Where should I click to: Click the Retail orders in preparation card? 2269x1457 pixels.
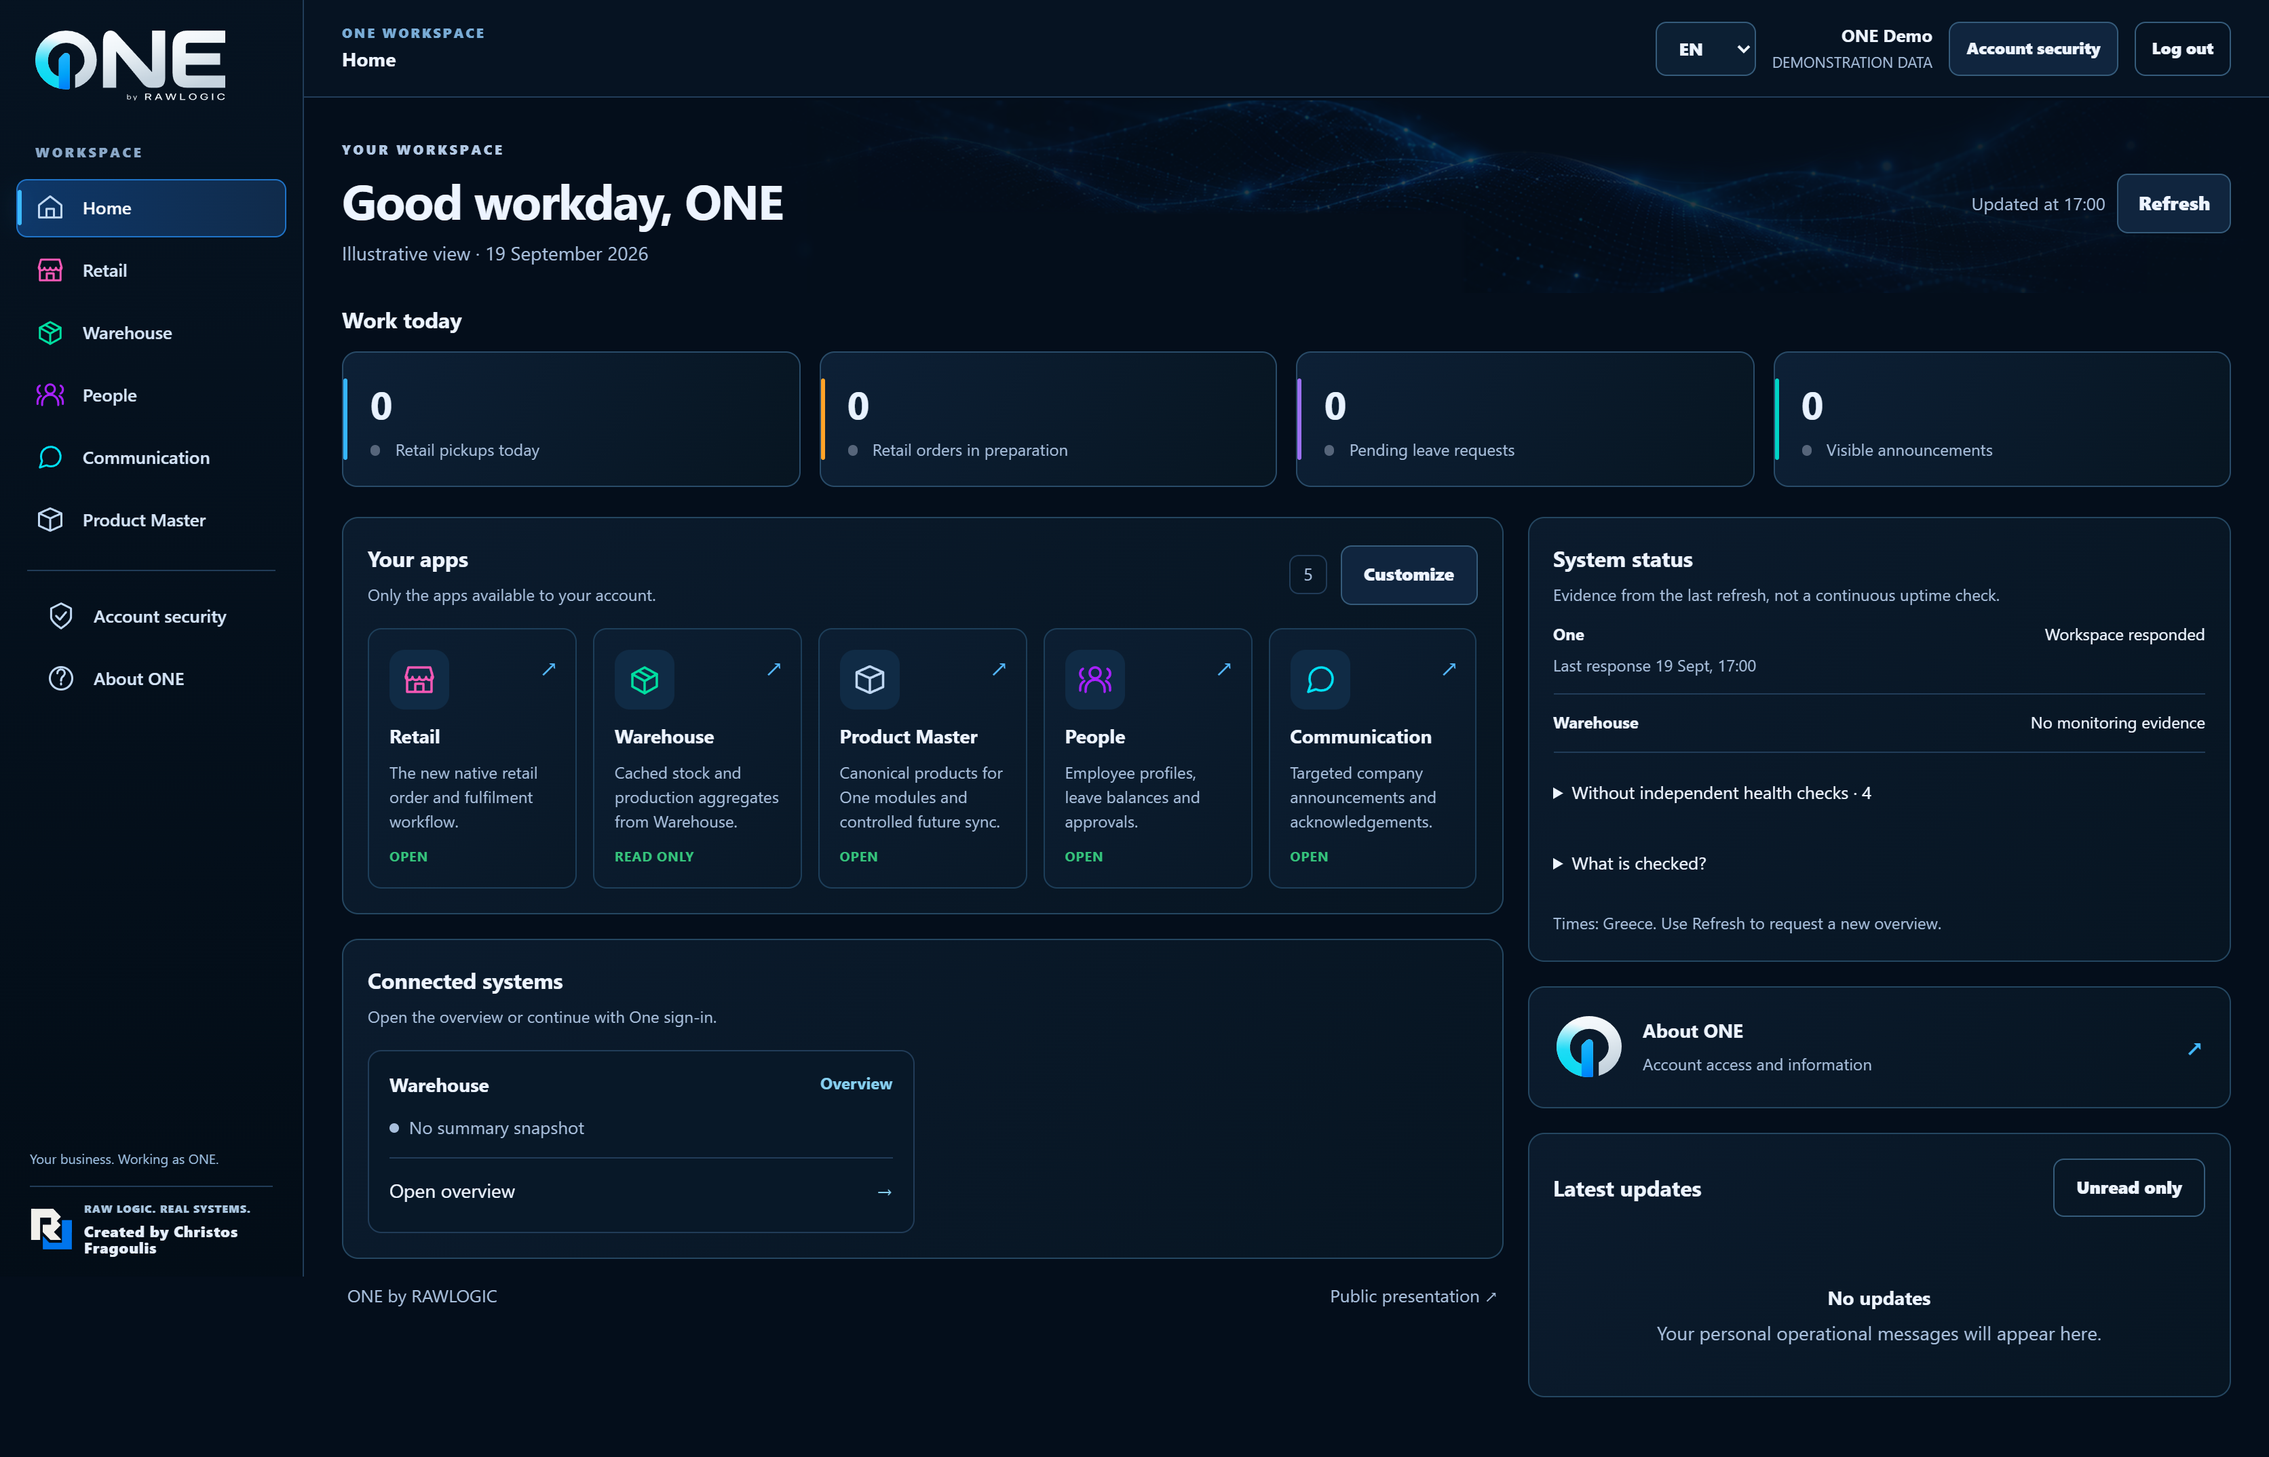[1048, 419]
